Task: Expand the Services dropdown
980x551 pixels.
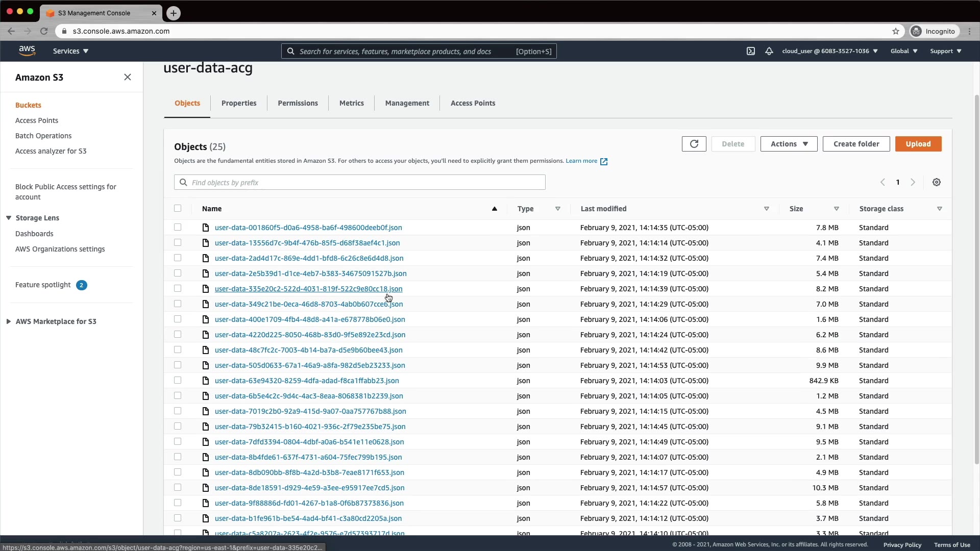Action: tap(70, 51)
